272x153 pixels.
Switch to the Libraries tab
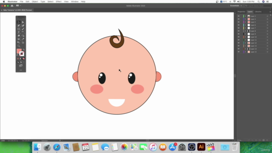point(258,12)
